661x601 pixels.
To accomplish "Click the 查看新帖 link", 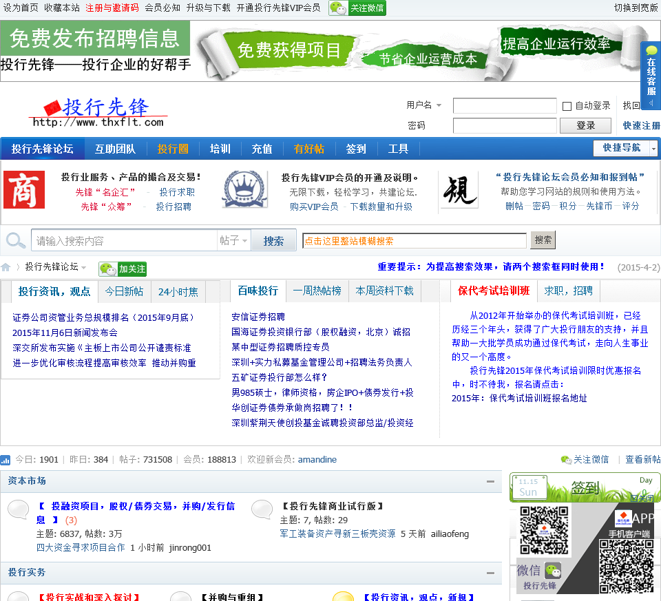I will pyautogui.click(x=642, y=459).
